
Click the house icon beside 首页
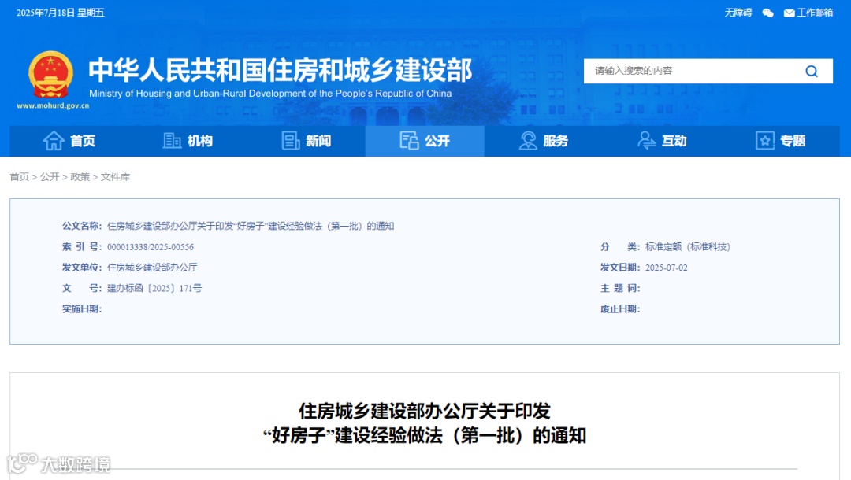pos(54,141)
